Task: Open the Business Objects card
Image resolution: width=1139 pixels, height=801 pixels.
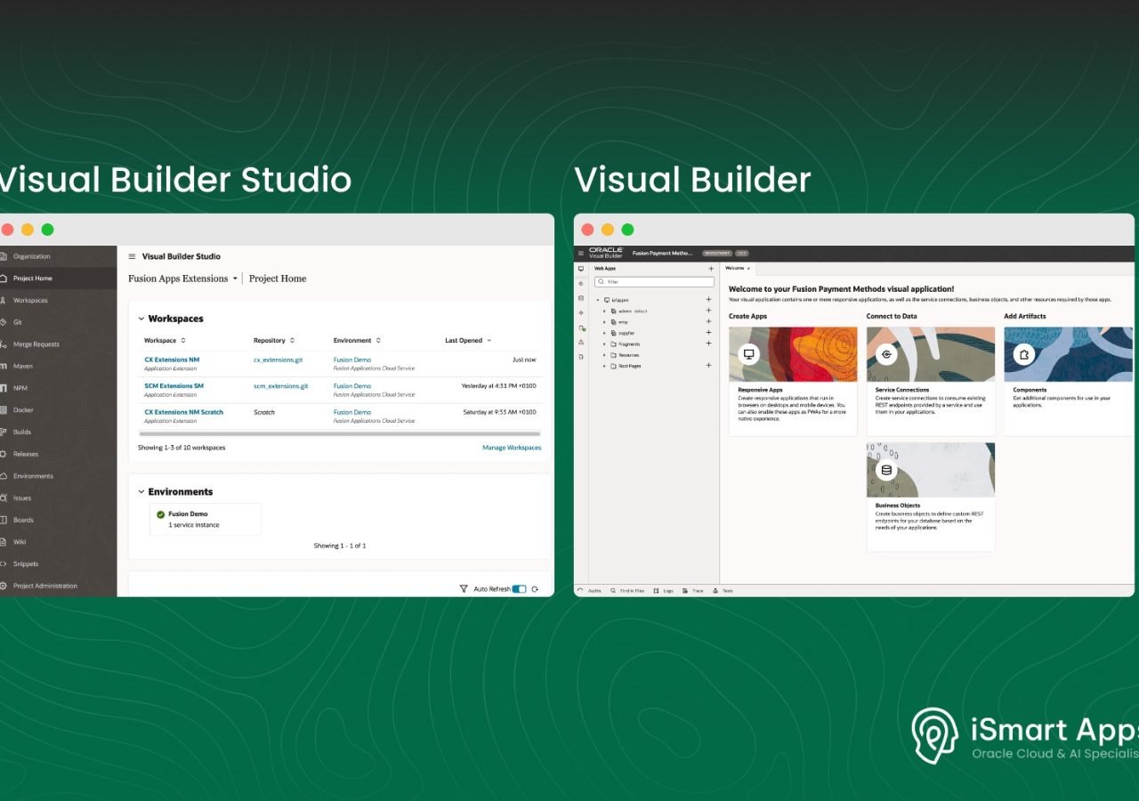Action: coord(931,498)
